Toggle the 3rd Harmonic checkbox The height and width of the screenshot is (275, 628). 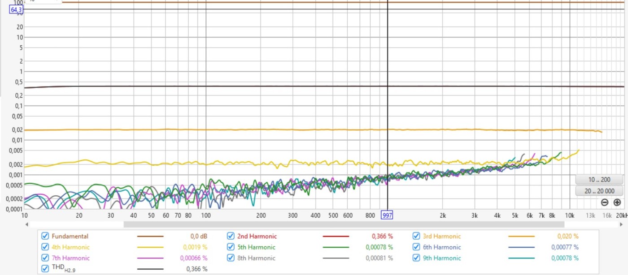tap(416, 236)
